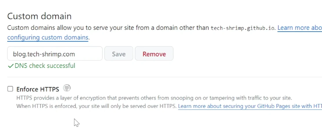Open the 'configuring custom domains' link
The width and height of the screenshot is (322, 128).
pyautogui.click(x=48, y=38)
